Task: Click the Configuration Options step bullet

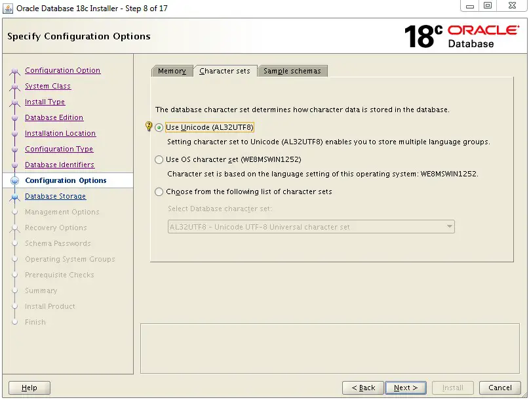Action: pos(14,180)
